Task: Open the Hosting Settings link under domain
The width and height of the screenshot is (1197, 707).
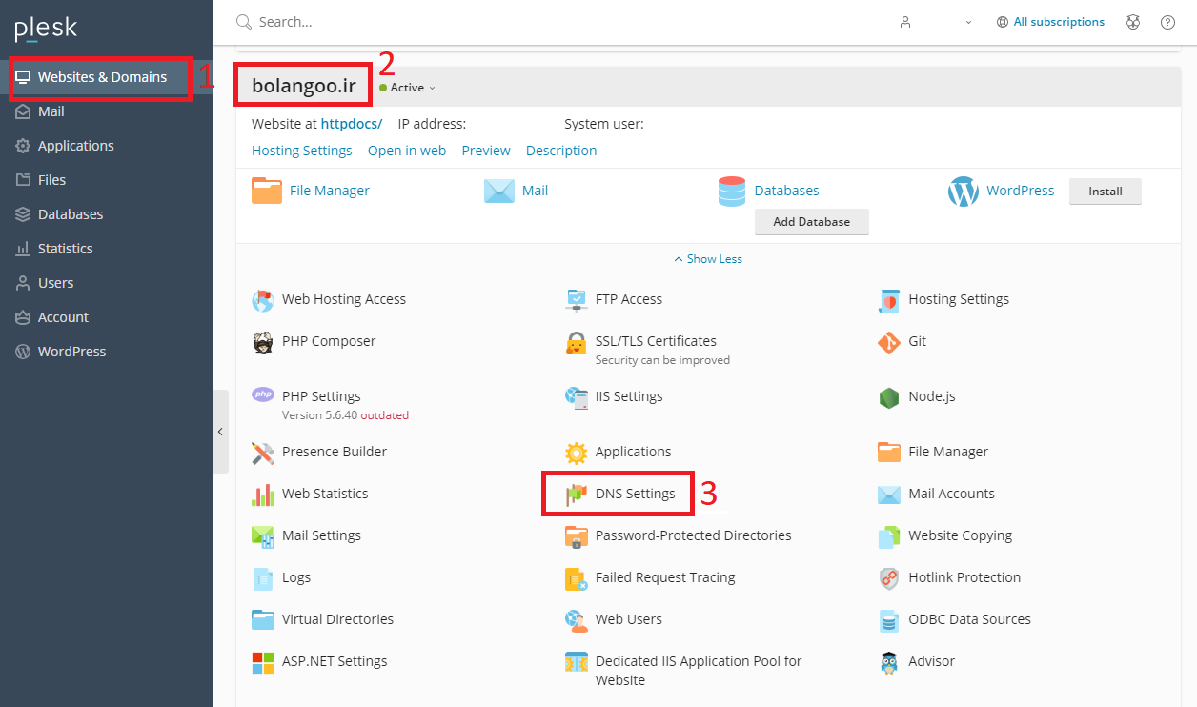Action: [x=302, y=151]
